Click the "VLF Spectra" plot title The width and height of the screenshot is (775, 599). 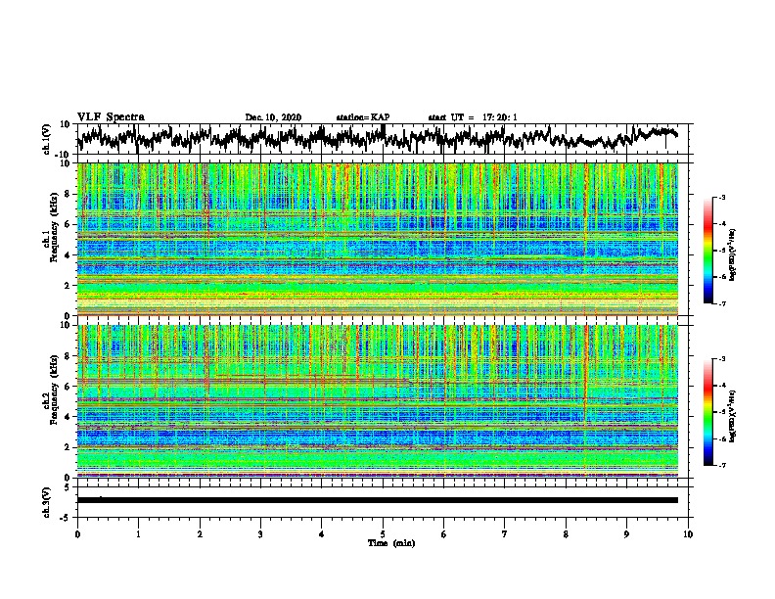(x=111, y=116)
